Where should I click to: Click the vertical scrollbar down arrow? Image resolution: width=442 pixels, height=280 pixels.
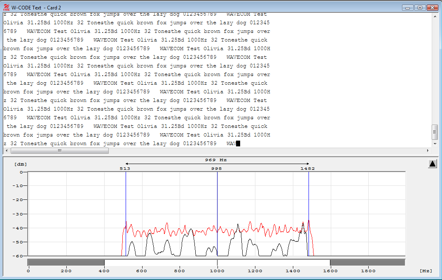pyautogui.click(x=435, y=143)
